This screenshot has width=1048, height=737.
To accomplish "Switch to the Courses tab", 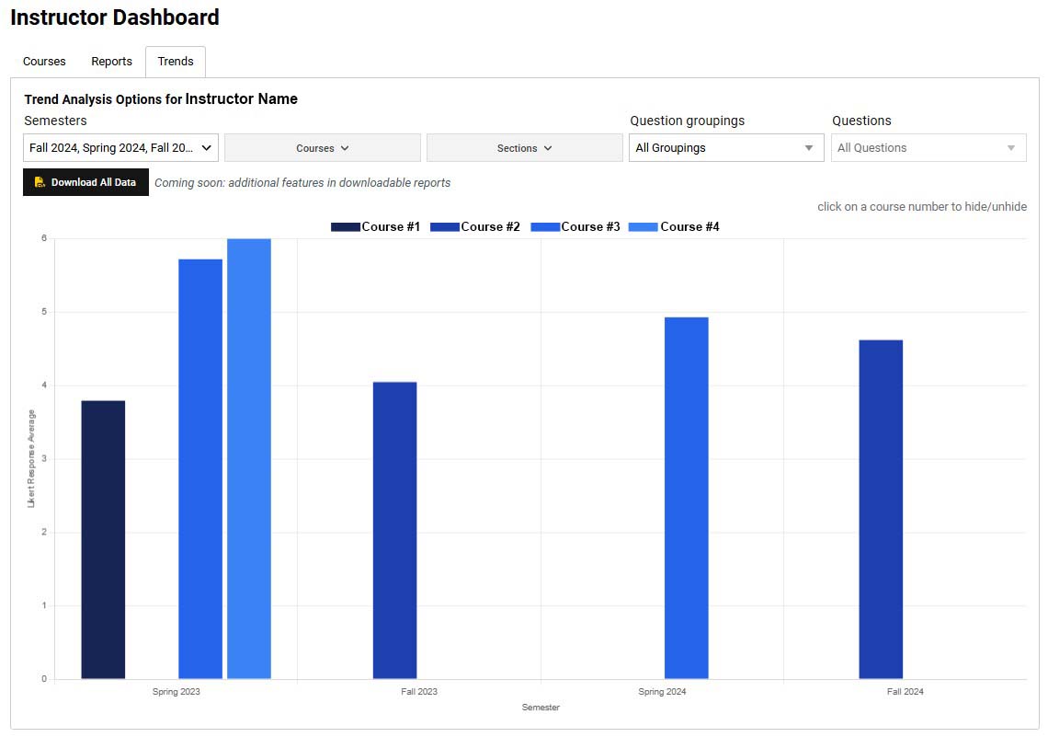I will coord(43,61).
